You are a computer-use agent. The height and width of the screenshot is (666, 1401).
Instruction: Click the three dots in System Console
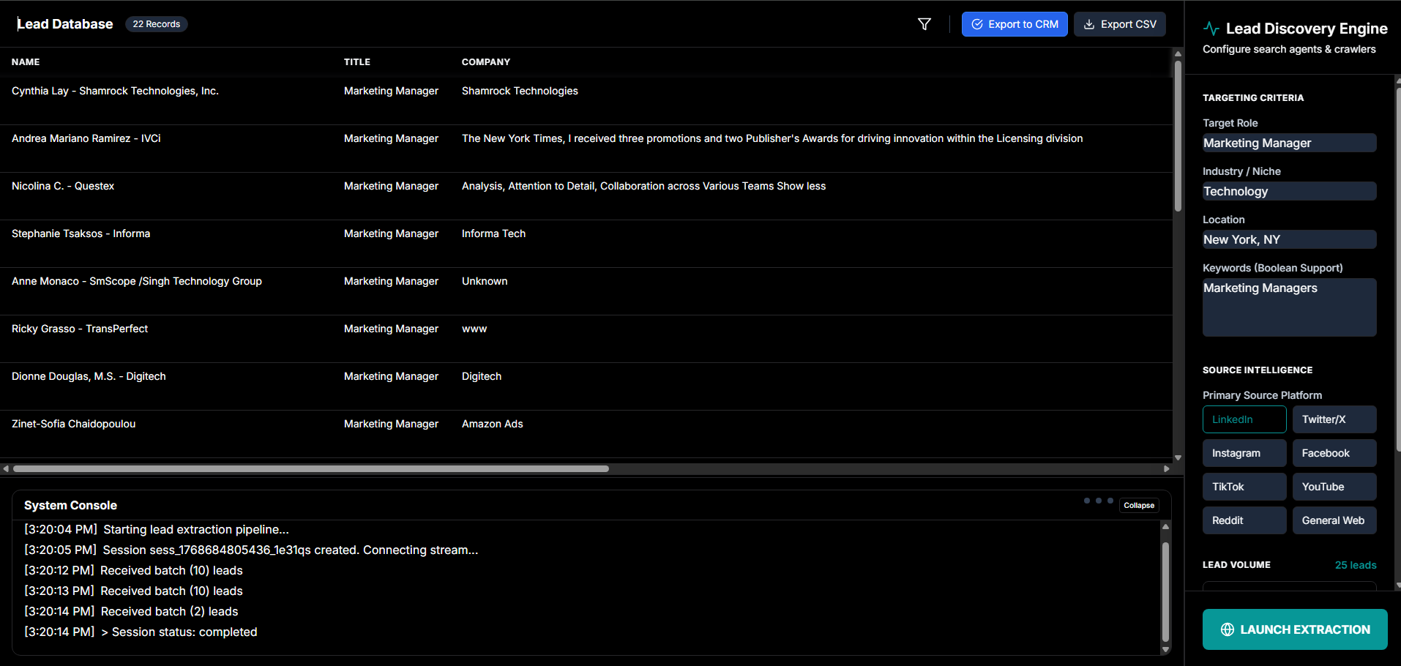pyautogui.click(x=1098, y=501)
